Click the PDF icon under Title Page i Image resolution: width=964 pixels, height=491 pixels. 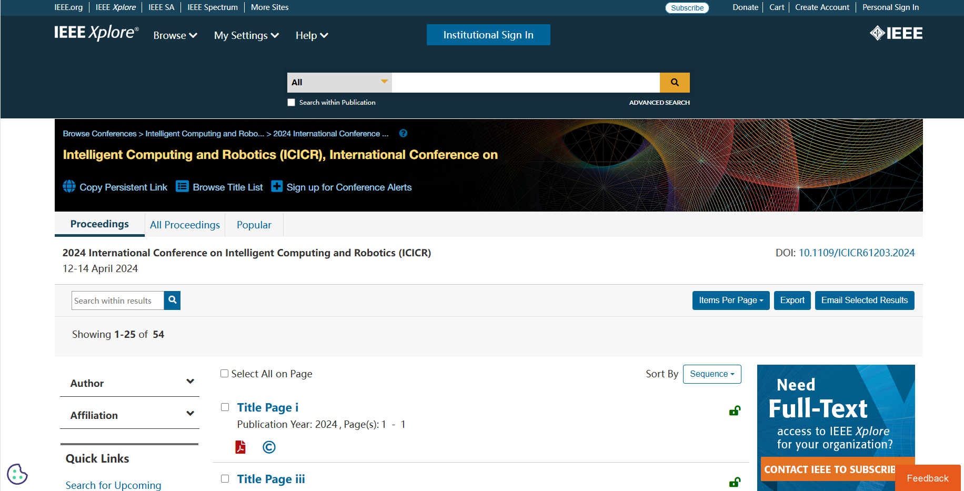coord(240,447)
